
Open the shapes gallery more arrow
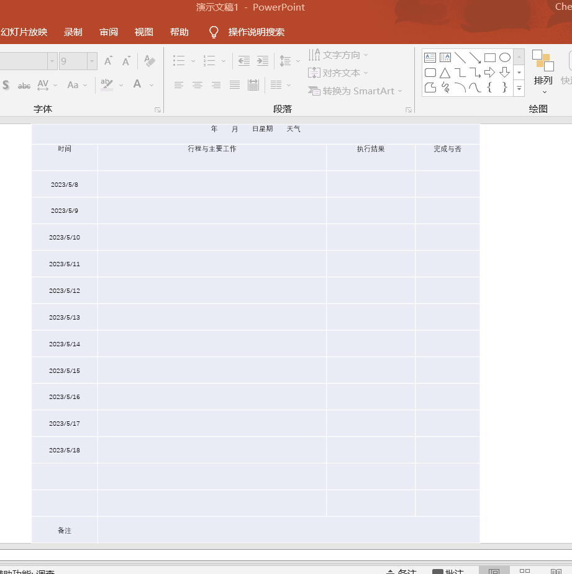pyautogui.click(x=519, y=89)
